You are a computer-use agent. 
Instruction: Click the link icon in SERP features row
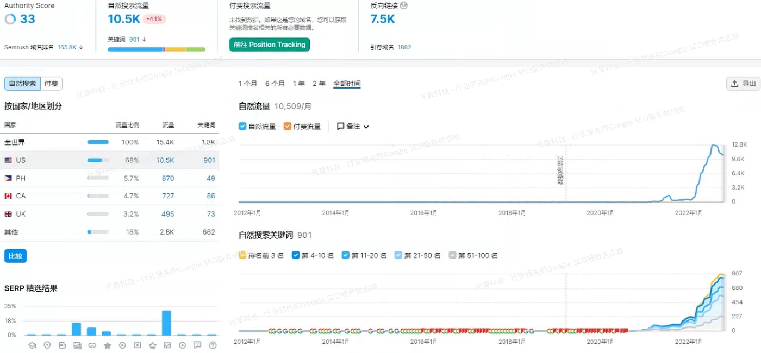92,345
